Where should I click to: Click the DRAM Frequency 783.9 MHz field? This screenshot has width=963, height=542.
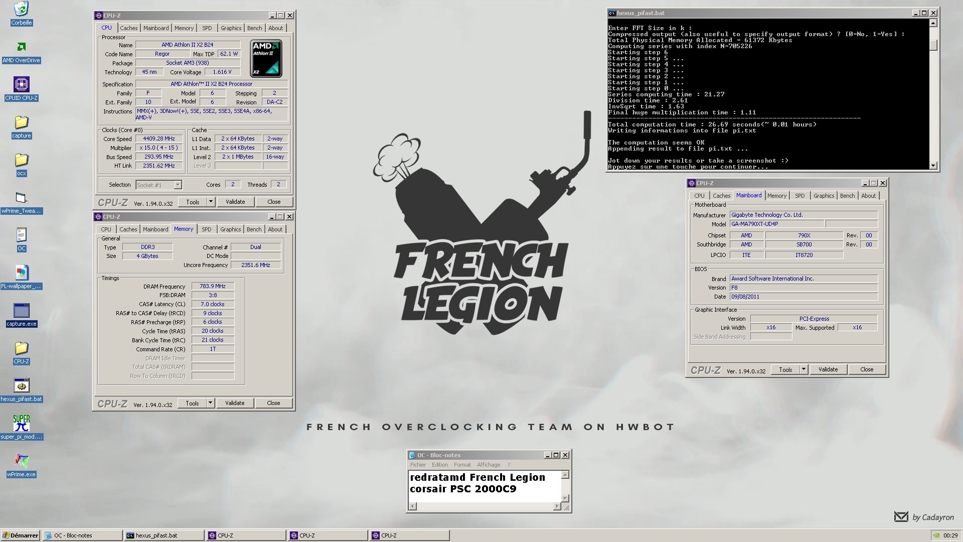tap(213, 286)
